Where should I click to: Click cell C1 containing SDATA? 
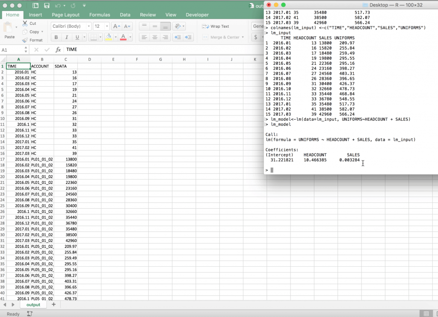click(65, 66)
